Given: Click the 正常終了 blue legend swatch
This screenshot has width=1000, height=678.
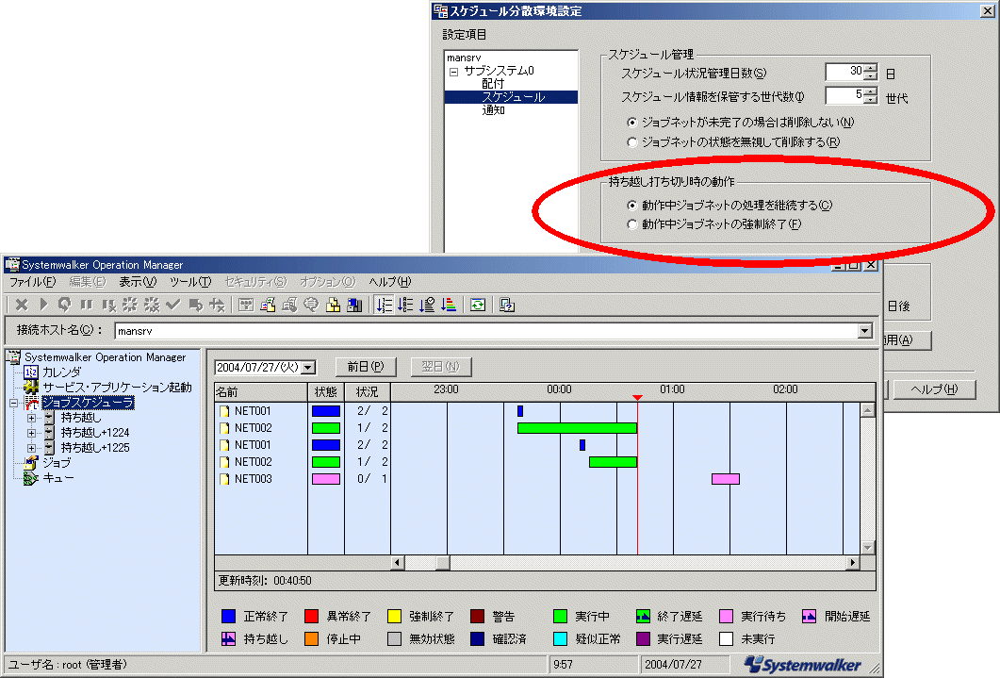Looking at the screenshot, I should (x=228, y=616).
